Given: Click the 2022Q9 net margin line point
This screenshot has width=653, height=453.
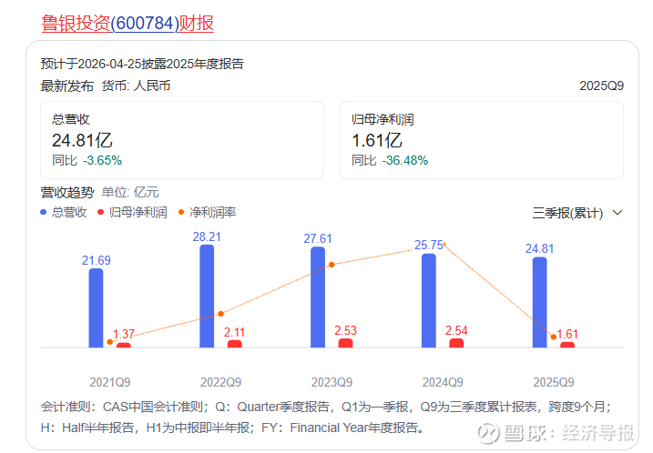Looking at the screenshot, I should click(220, 314).
